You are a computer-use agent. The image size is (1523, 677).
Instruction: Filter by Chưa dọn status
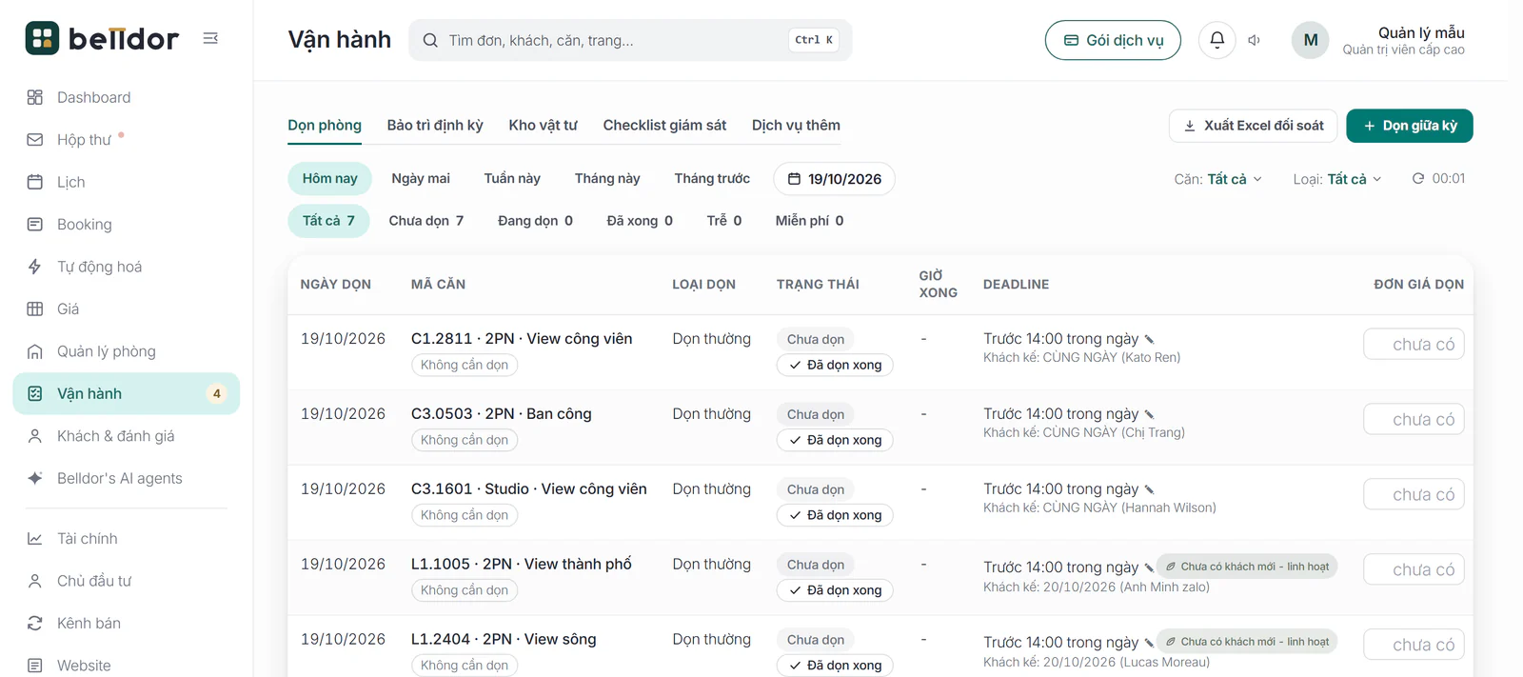click(x=426, y=221)
